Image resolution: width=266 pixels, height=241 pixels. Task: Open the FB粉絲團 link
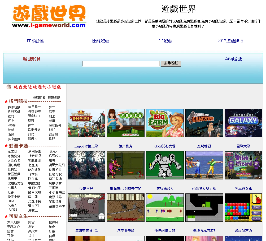[x=36, y=41]
